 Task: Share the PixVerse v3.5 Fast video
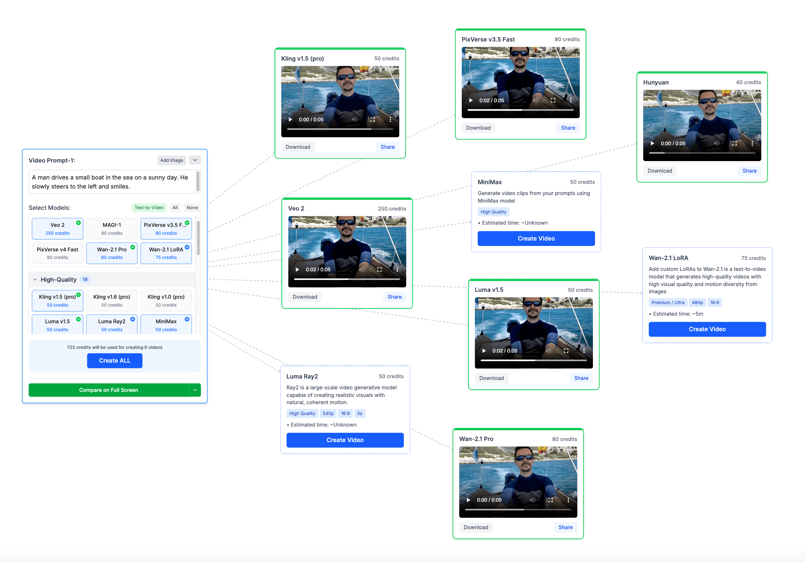568,128
